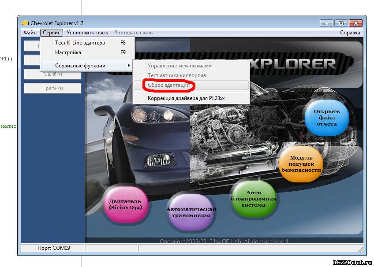Click the Порт: COM19 status bar field
374x267 pixels.
point(53,248)
